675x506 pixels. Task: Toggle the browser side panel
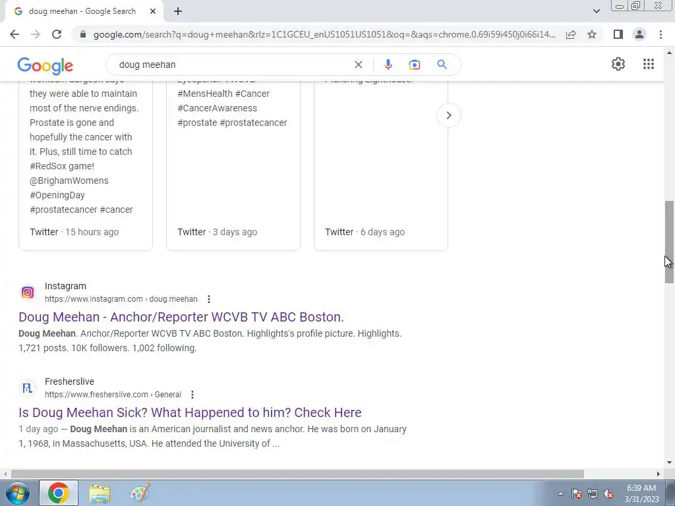618,34
